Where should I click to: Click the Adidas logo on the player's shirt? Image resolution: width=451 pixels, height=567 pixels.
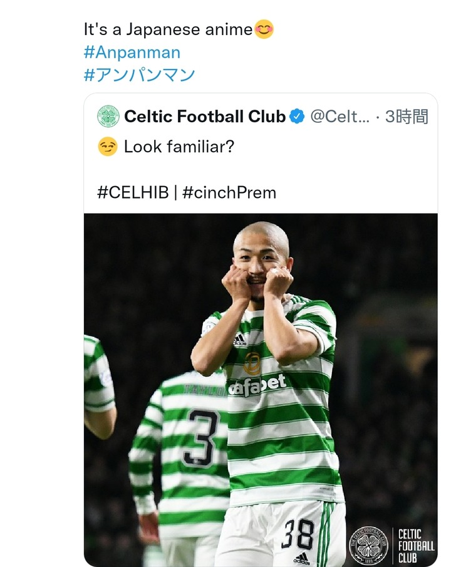(x=240, y=340)
